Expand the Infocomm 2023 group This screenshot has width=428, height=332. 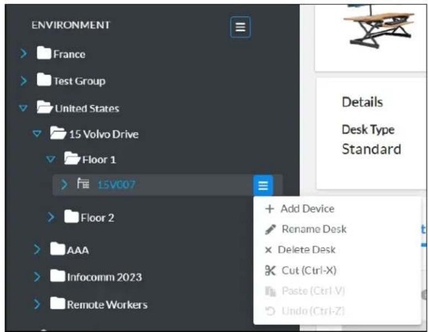coord(37,277)
